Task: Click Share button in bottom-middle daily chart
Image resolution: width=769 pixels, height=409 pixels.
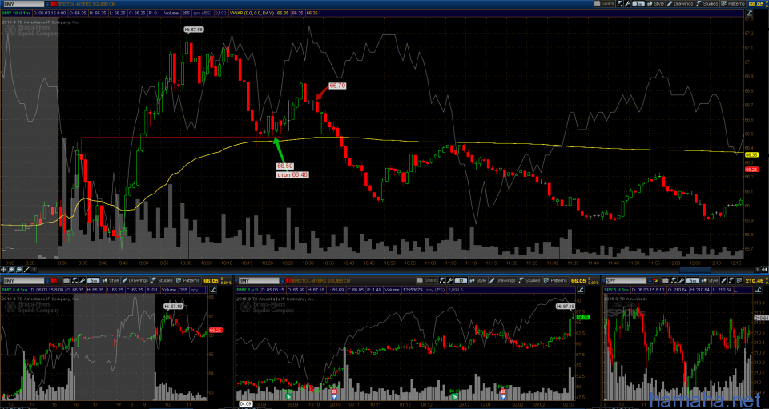Action: [426, 281]
